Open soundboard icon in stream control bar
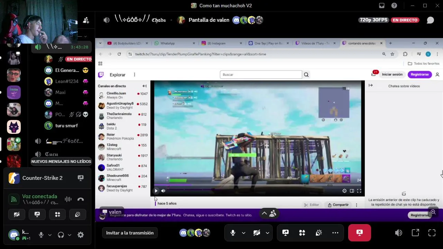 point(319,233)
